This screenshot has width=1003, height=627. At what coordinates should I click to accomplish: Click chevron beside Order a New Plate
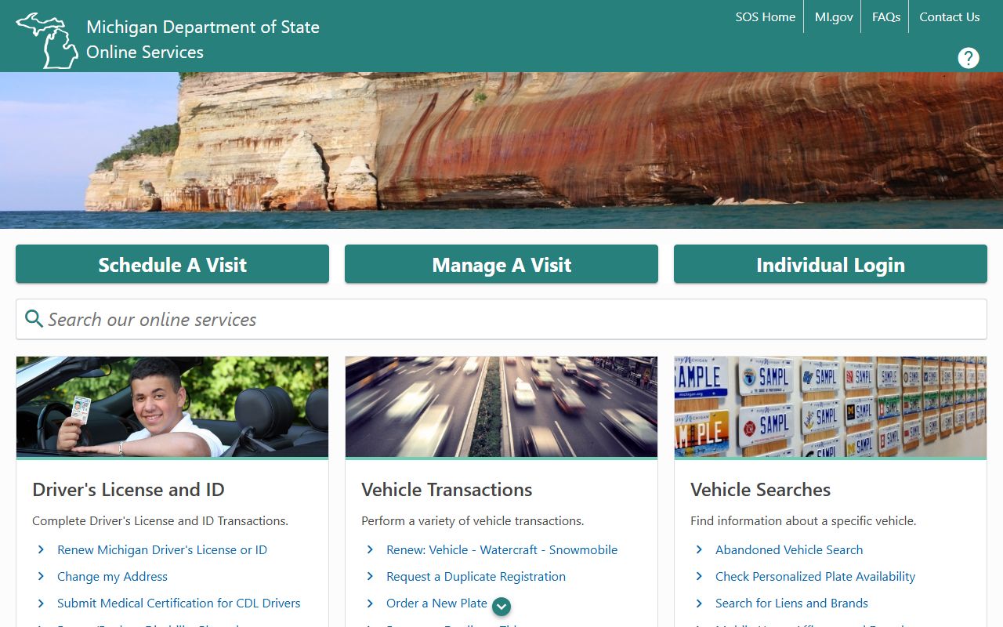(370, 603)
